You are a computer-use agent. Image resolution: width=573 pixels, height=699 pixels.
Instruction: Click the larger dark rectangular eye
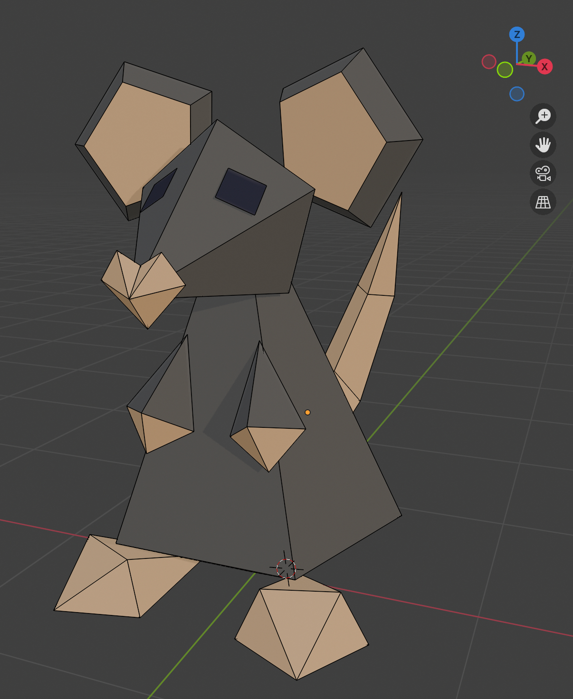click(241, 191)
